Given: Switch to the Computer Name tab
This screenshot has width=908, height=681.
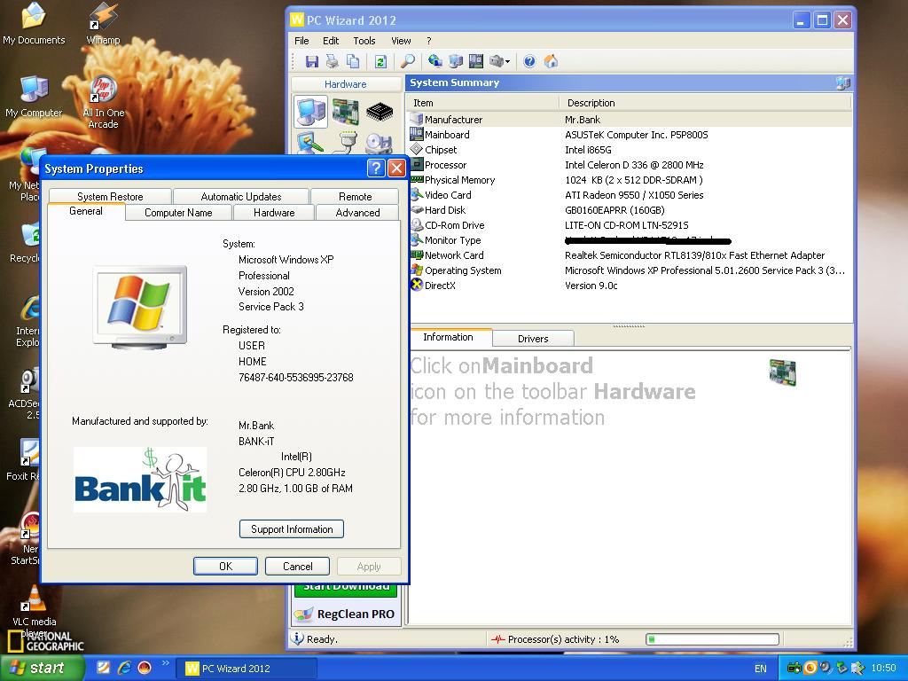Looking at the screenshot, I should 178,213.
